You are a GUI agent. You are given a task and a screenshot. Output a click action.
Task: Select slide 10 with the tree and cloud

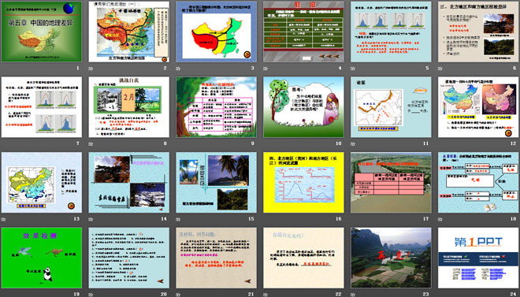pos(303,106)
